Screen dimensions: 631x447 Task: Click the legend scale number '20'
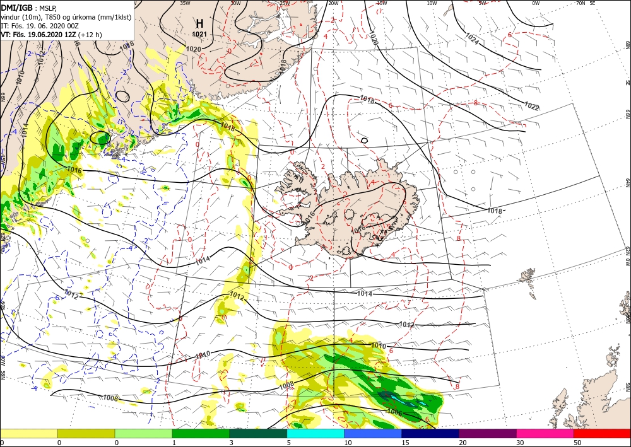pyautogui.click(x=463, y=443)
